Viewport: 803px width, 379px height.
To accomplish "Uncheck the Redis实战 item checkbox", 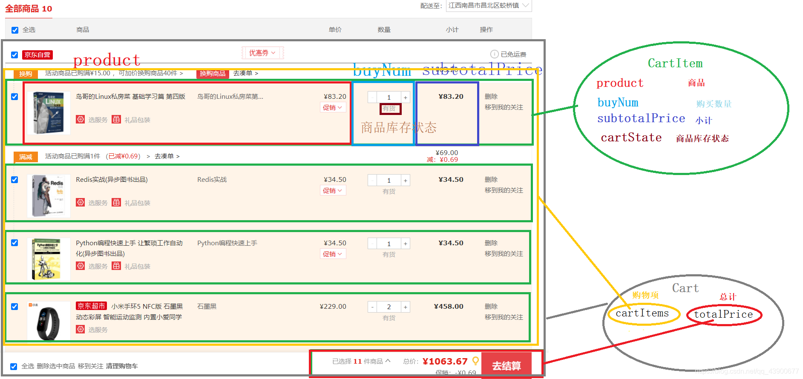I will tap(14, 180).
